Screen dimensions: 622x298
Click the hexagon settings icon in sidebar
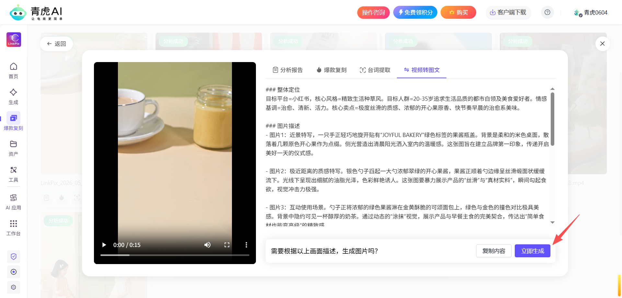[14, 287]
